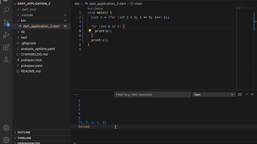Click dart_application_2.dart breadcrumb segment

107,4
